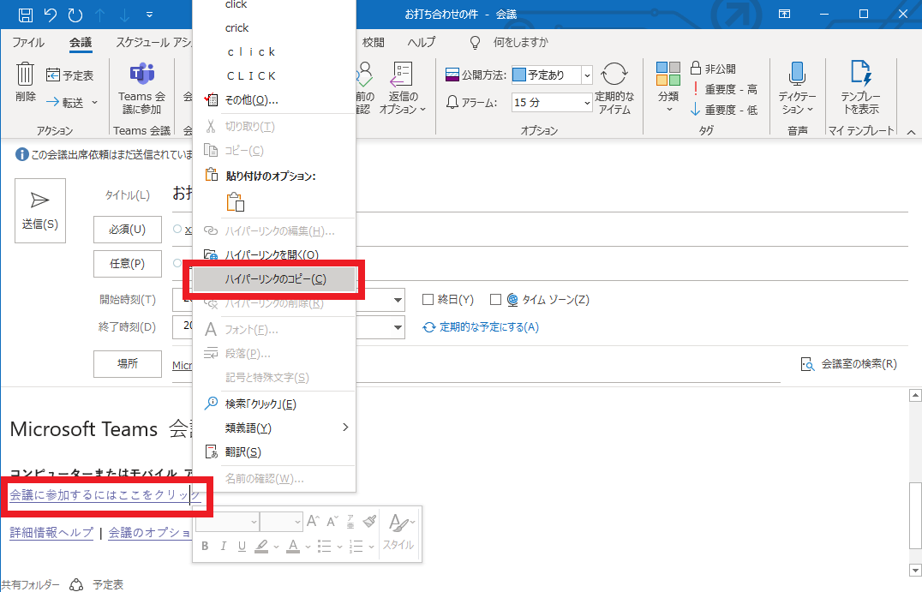Start dictation with the ディクテーション microphone
This screenshot has width=922, height=592.
[x=797, y=88]
